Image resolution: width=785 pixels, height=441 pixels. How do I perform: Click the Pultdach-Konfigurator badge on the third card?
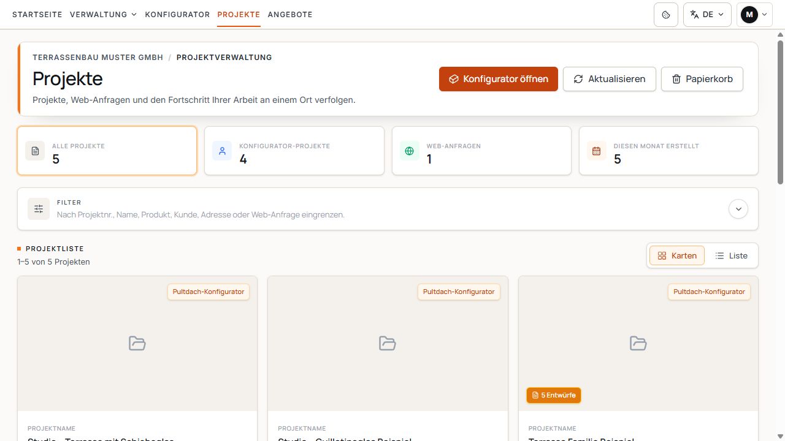(709, 292)
